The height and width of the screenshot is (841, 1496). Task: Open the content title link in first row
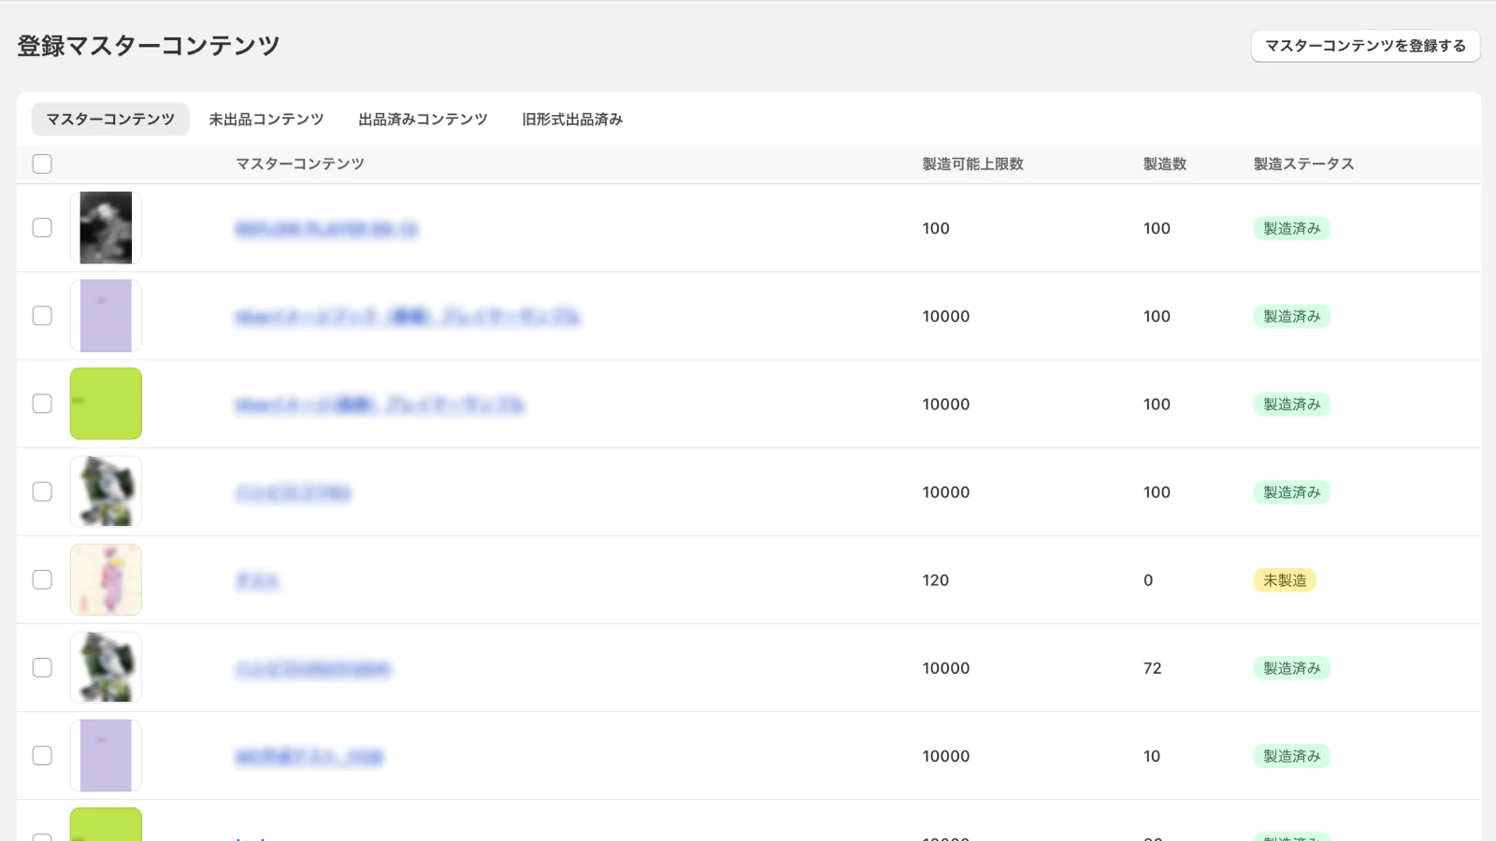pyautogui.click(x=326, y=229)
